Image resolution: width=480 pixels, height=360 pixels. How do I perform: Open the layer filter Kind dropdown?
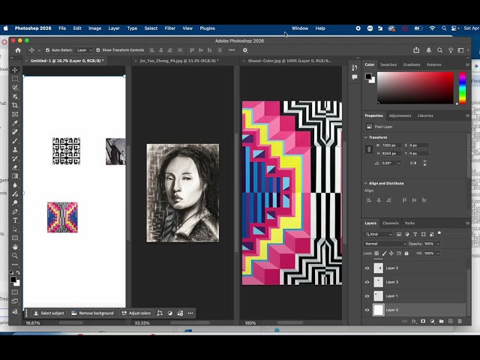click(x=378, y=234)
